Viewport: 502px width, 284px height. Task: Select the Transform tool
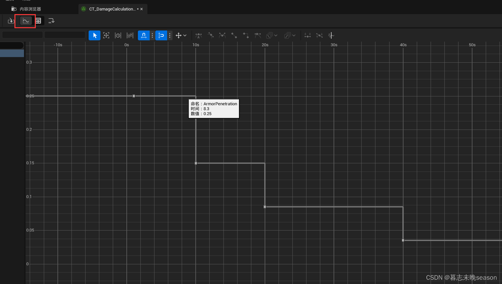tap(106, 35)
